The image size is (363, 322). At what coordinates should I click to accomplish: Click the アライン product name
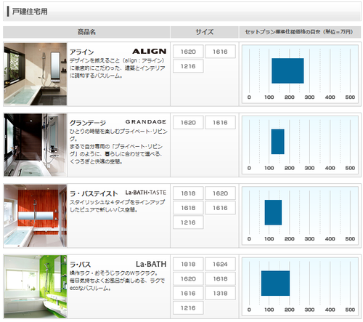click(82, 52)
